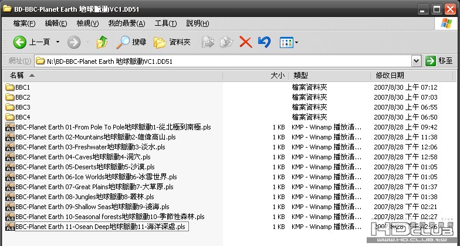Select file name 'BBC-Planet Earth 10-Seasonal forests'
The width and height of the screenshot is (460, 246).
pyautogui.click(x=110, y=217)
